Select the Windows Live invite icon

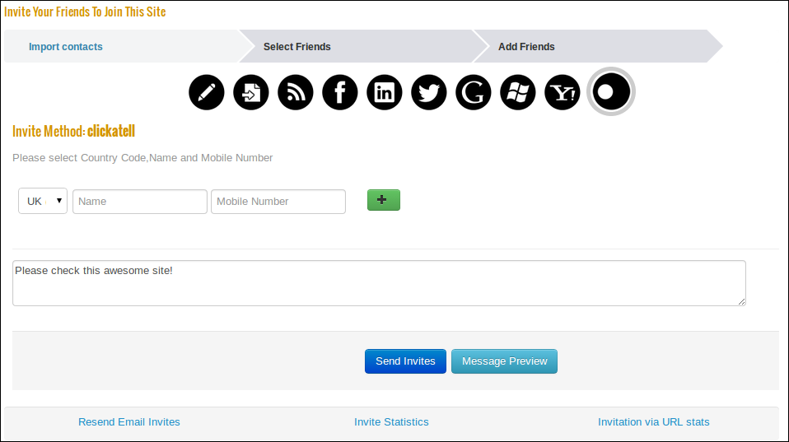click(x=518, y=92)
